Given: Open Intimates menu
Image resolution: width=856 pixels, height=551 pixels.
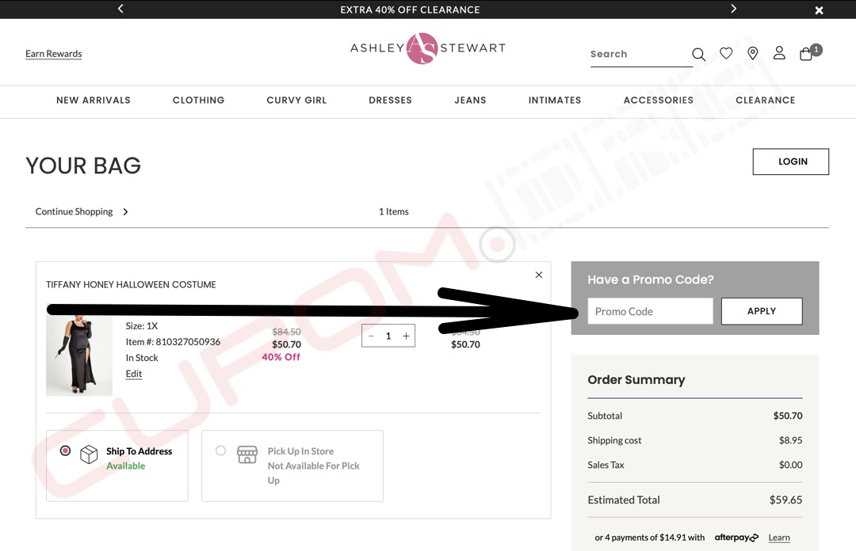Looking at the screenshot, I should [x=555, y=101].
